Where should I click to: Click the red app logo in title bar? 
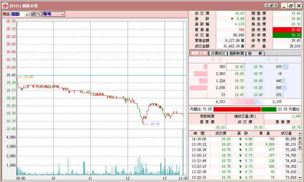pos(5,6)
